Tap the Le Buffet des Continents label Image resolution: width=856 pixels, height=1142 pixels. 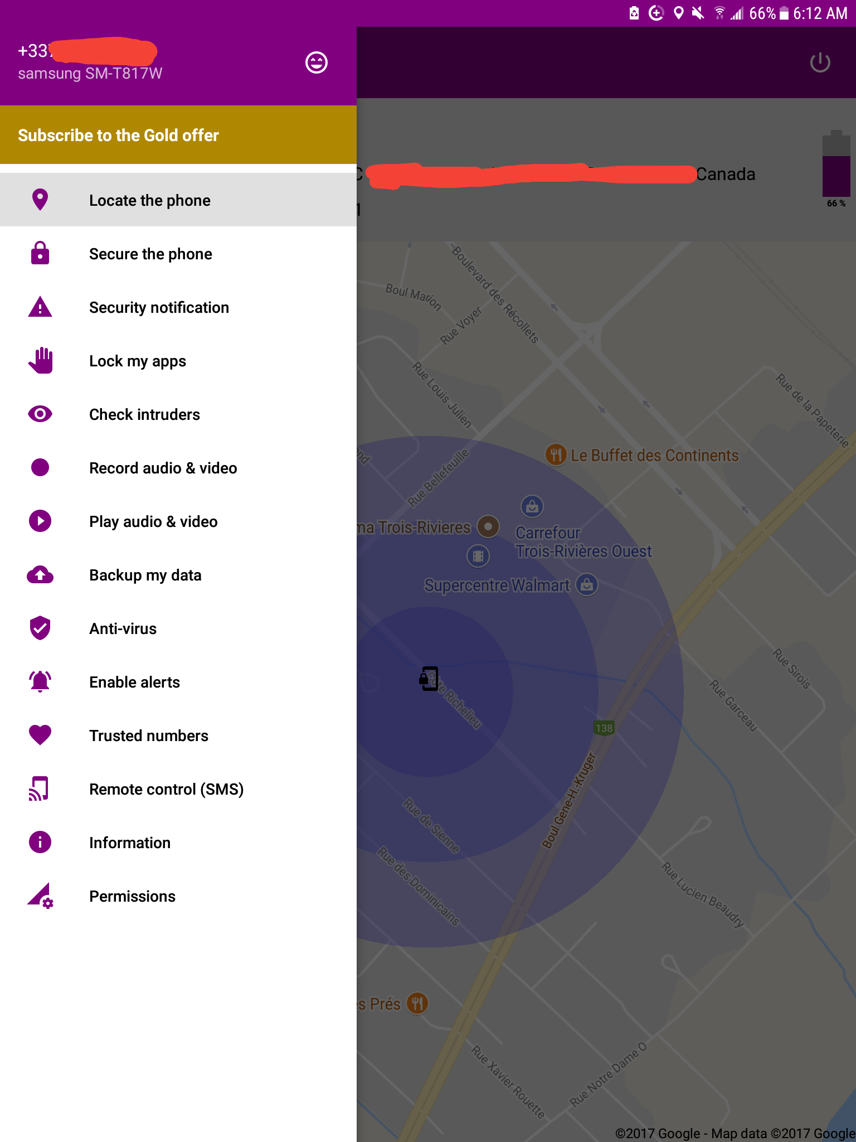pos(655,455)
